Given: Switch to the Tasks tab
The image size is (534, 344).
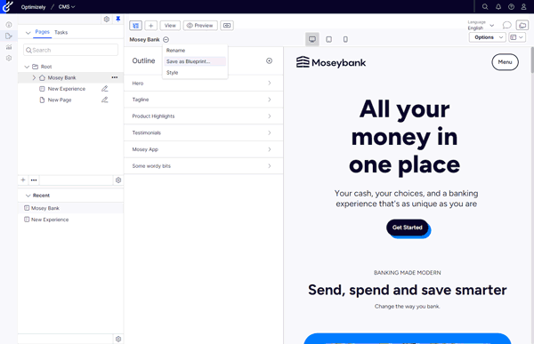Looking at the screenshot, I should pos(61,32).
